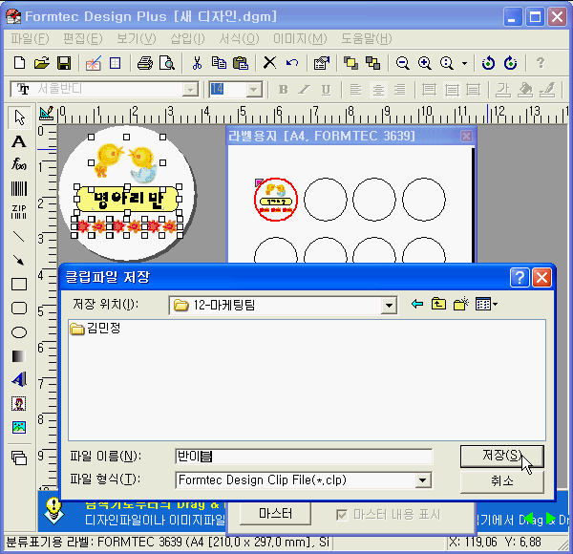Select the arrow pointer tool
The height and width of the screenshot is (554, 573).
pos(19,117)
